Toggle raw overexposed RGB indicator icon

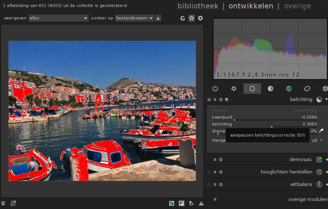(x=171, y=204)
